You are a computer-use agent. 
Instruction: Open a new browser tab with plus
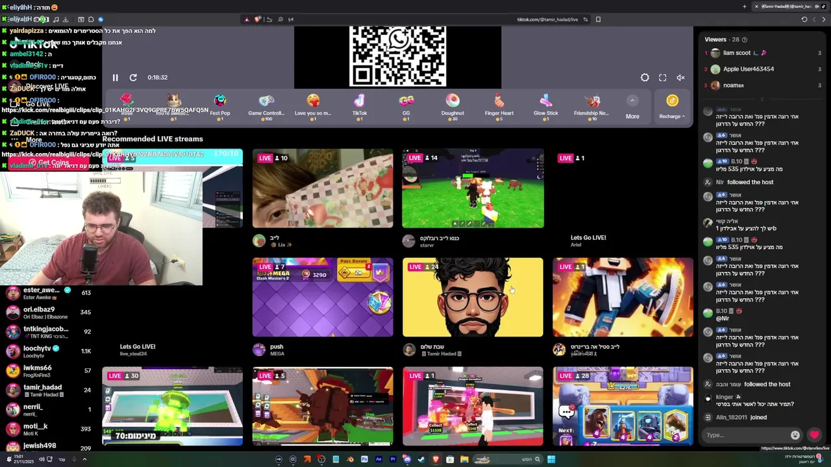(745, 6)
